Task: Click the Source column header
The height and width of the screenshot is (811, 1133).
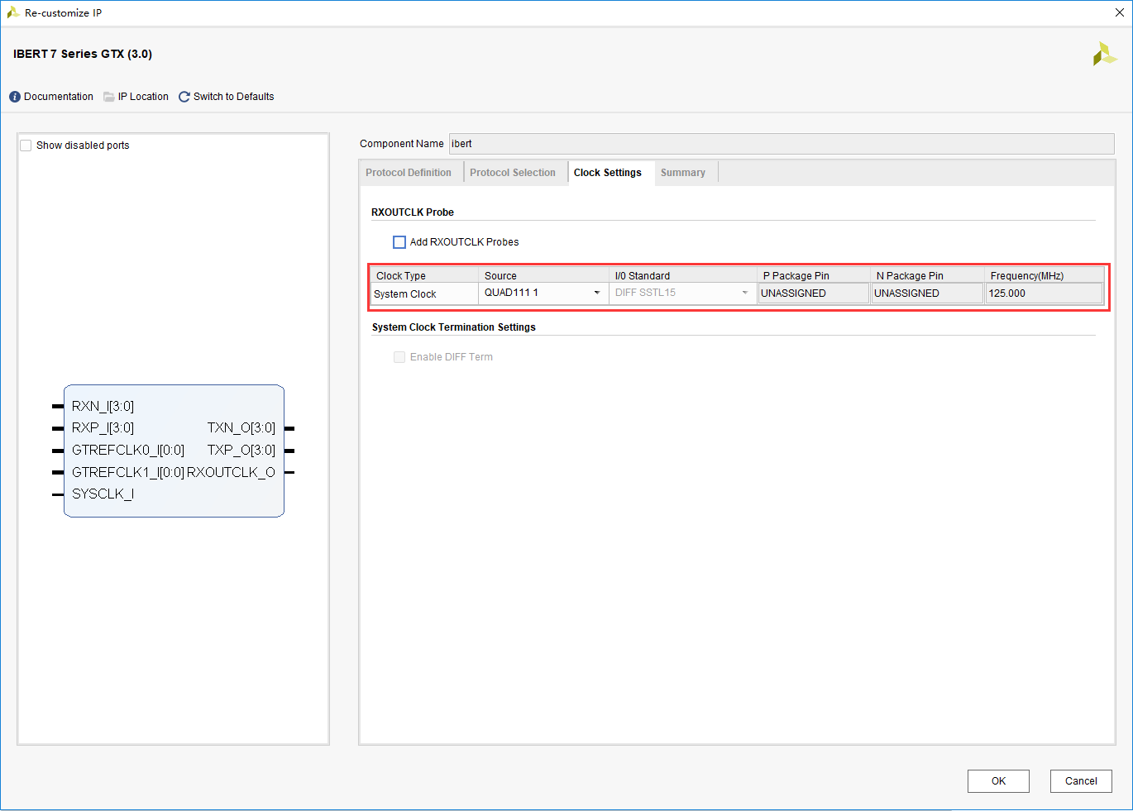Action: click(543, 275)
